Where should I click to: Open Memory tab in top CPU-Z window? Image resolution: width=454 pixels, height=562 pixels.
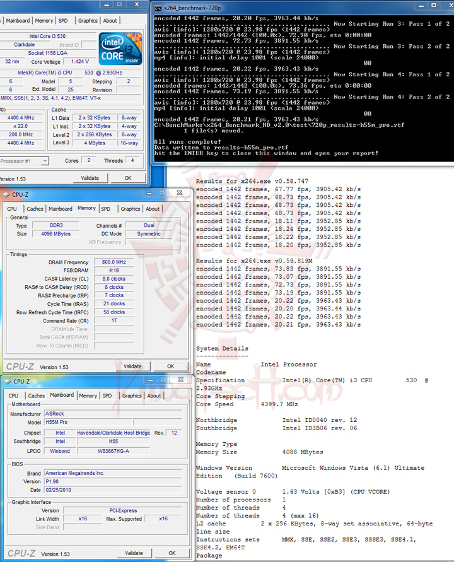[44, 21]
